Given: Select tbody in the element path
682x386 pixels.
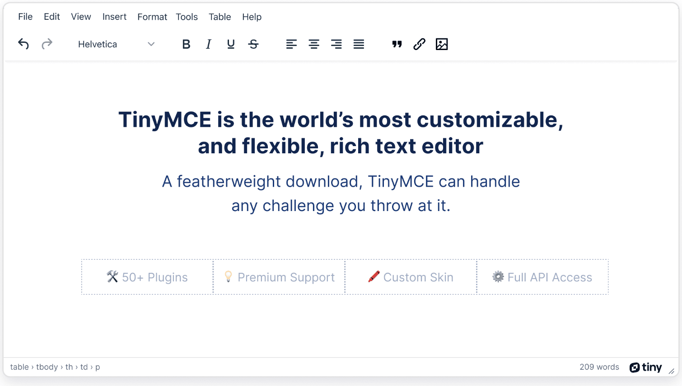Looking at the screenshot, I should (x=47, y=367).
